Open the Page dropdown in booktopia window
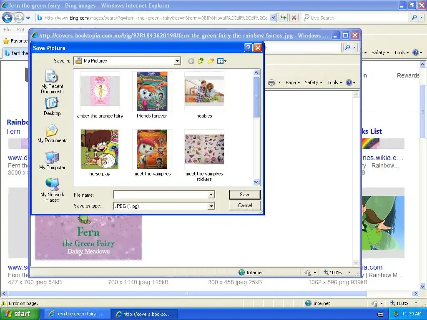 point(292,82)
